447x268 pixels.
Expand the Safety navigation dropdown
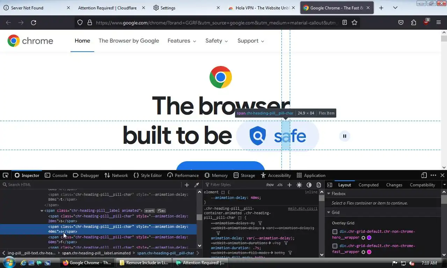tap(217, 41)
